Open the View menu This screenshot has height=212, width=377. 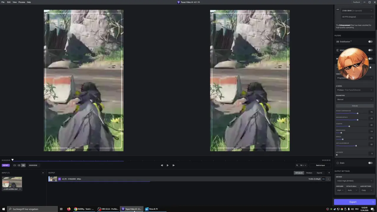(14, 2)
